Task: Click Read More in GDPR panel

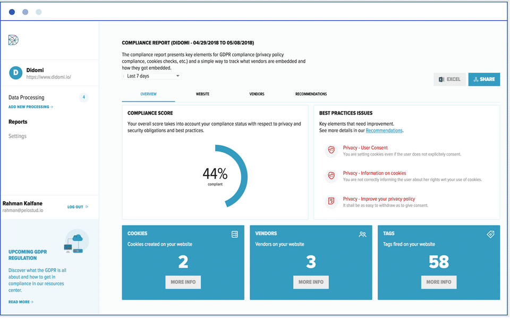Action: (x=21, y=302)
